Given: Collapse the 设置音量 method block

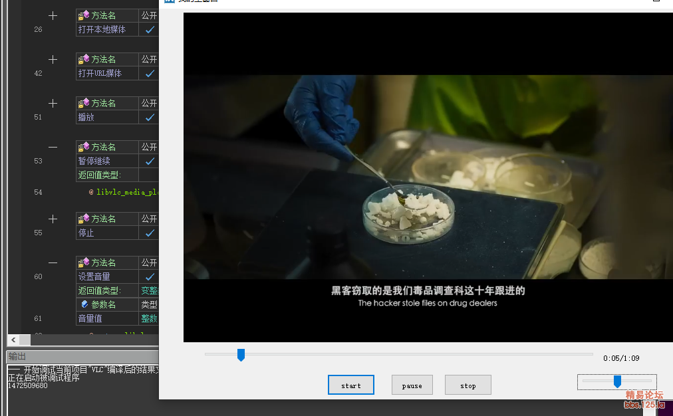Looking at the screenshot, I should pos(53,262).
